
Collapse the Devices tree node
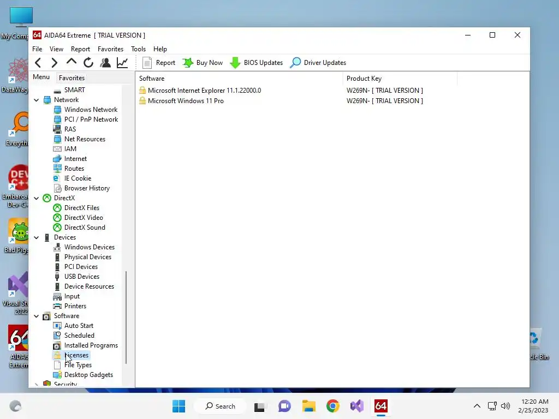37,237
